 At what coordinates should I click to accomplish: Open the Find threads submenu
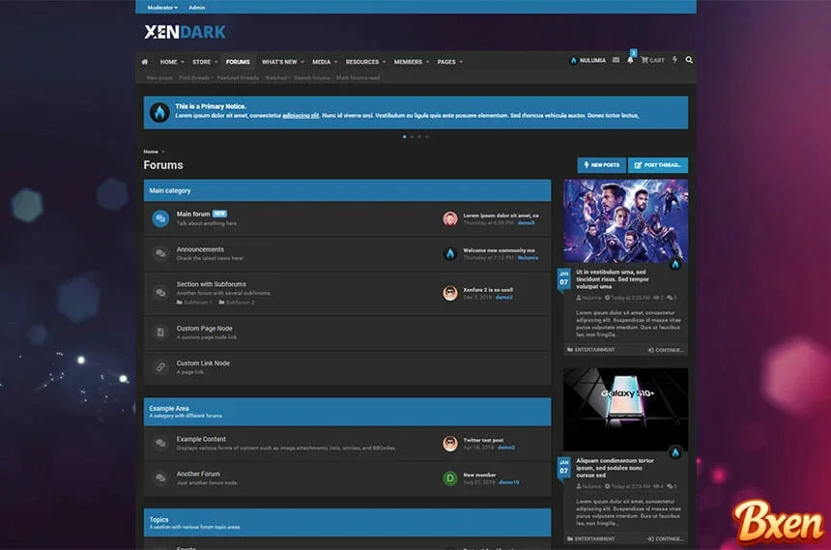pos(195,78)
